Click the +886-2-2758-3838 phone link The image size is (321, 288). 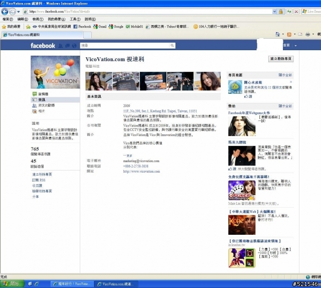[135, 166]
